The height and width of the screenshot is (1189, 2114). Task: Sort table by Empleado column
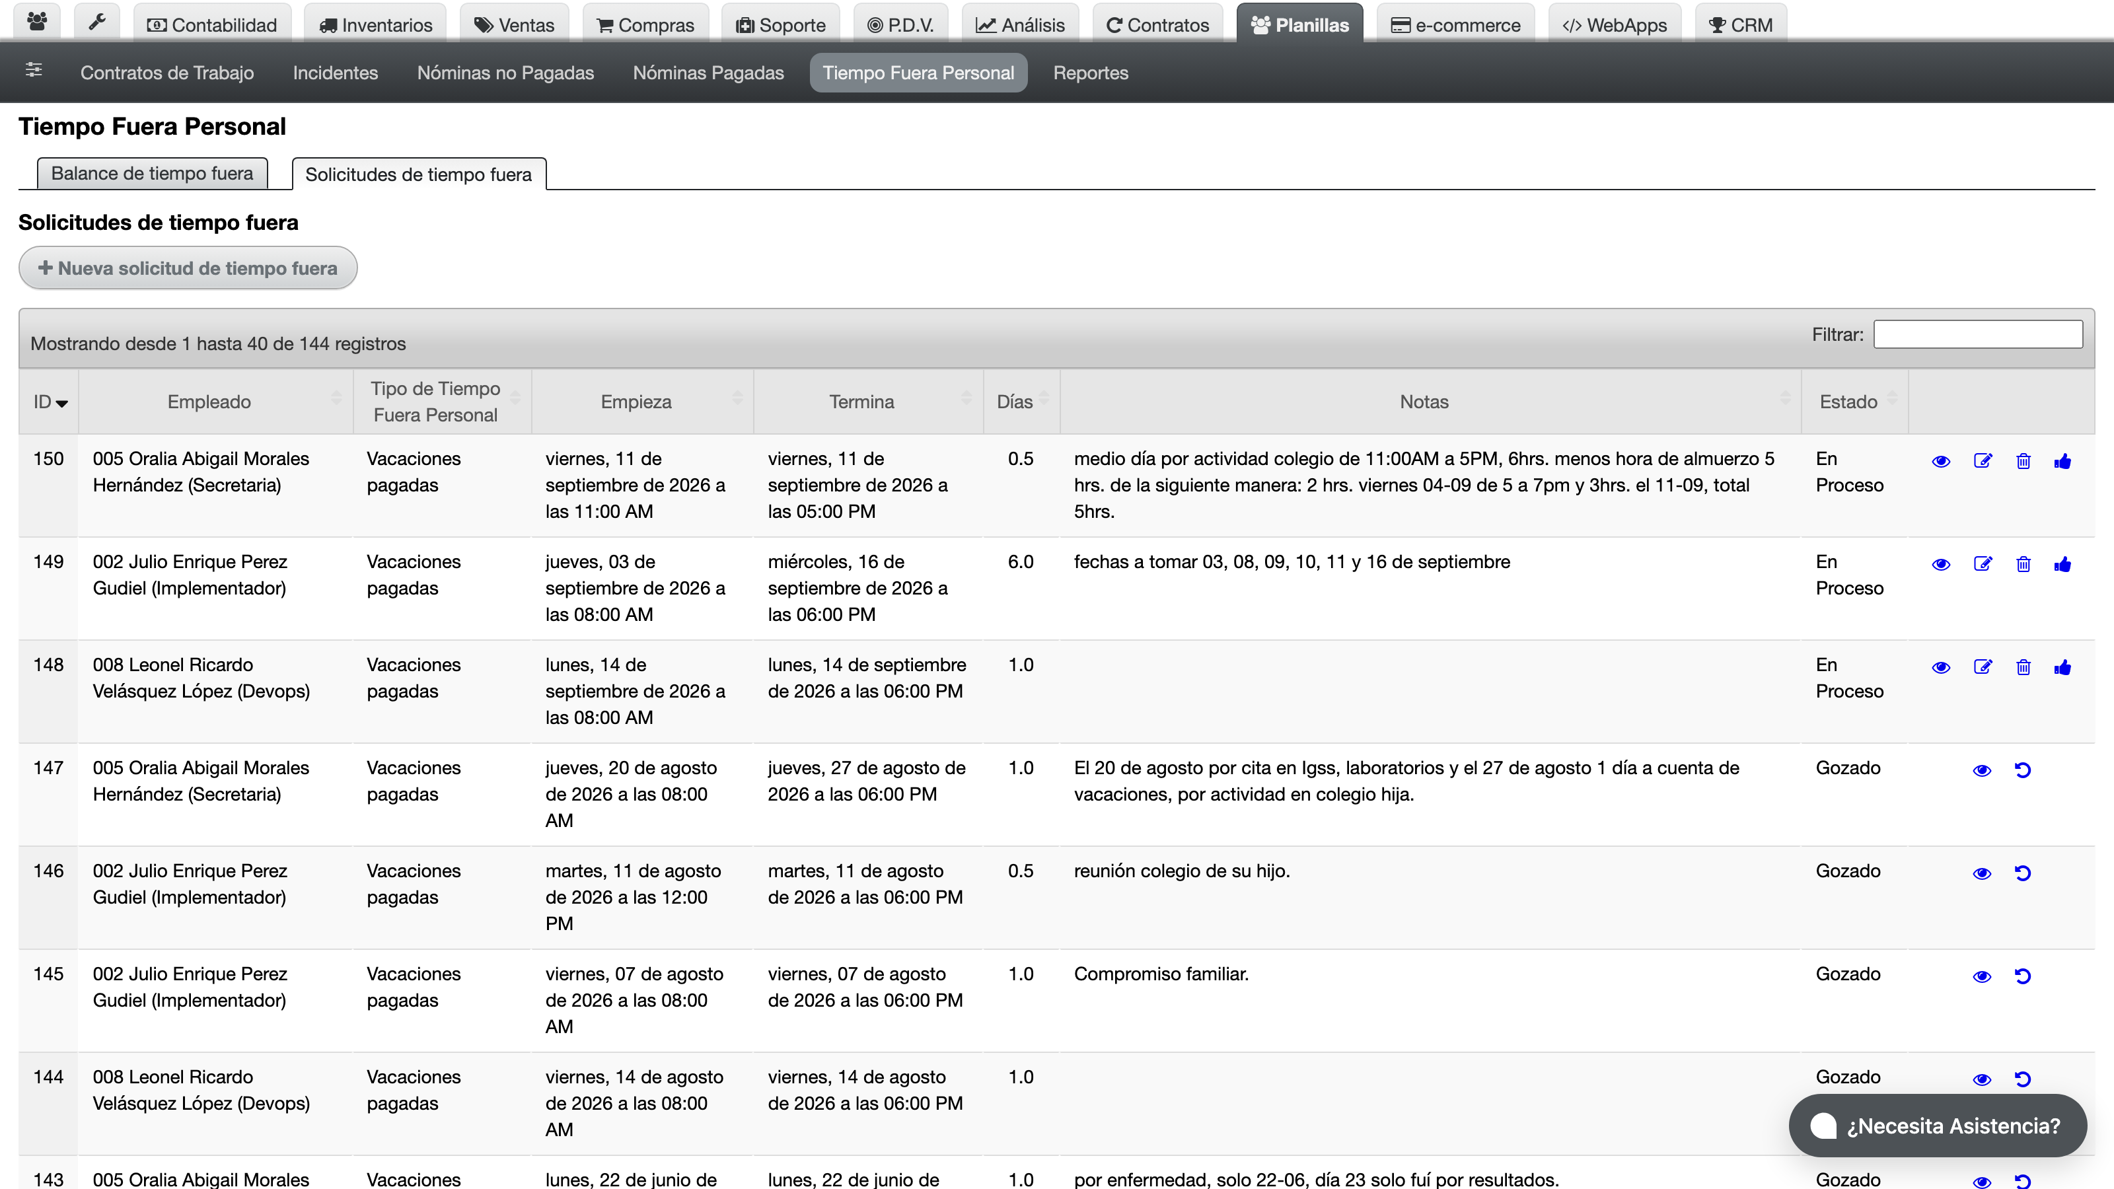[216, 402]
